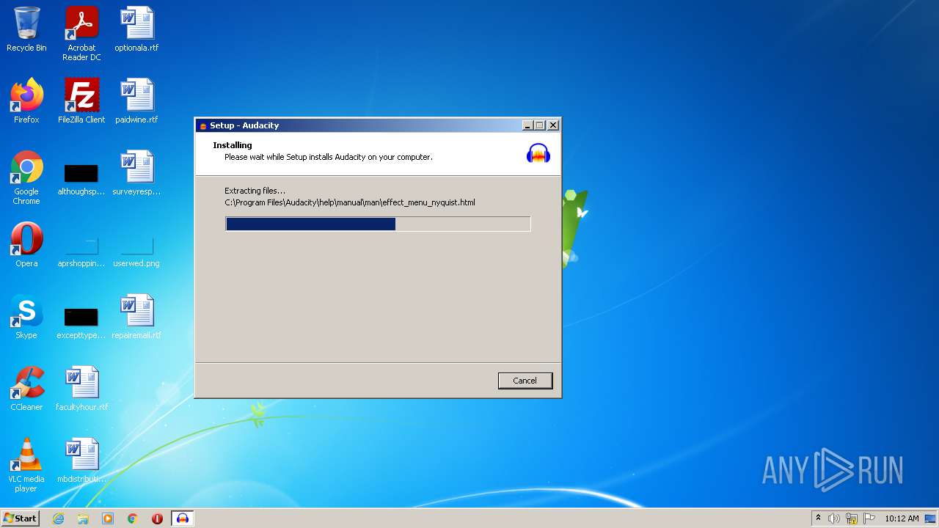The height and width of the screenshot is (528, 939).
Task: Click the 'Installing' heading text
Action: (233, 145)
